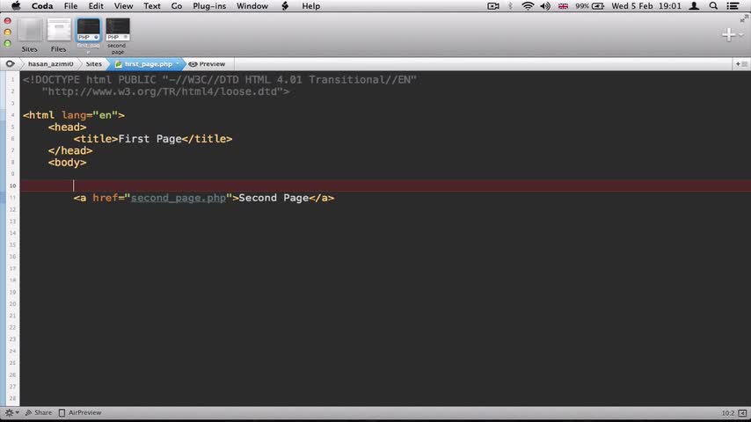The width and height of the screenshot is (751, 422).
Task: Open the Edit menu
Action: point(96,6)
